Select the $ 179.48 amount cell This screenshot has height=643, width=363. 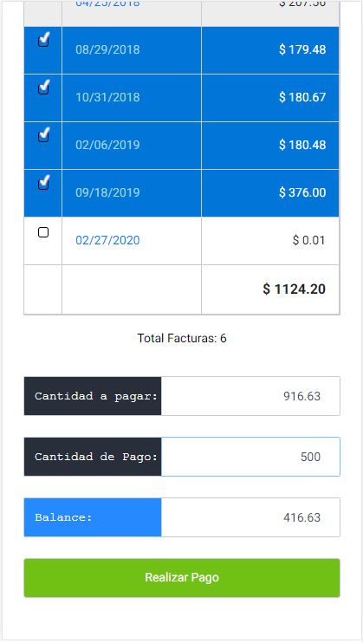[x=270, y=50]
